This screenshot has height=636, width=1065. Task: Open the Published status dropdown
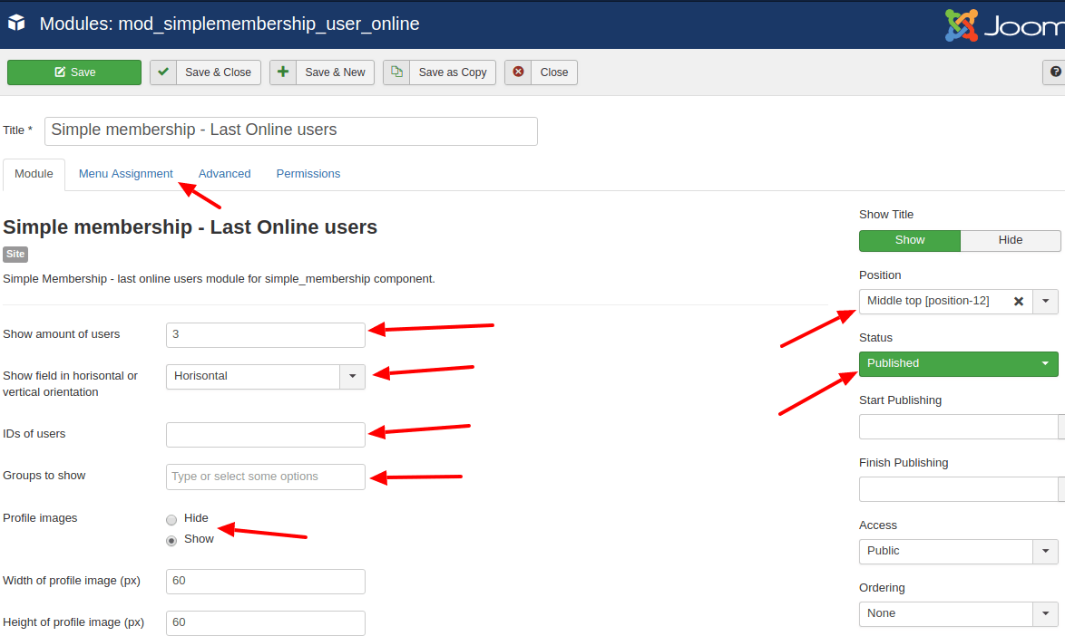pos(958,364)
